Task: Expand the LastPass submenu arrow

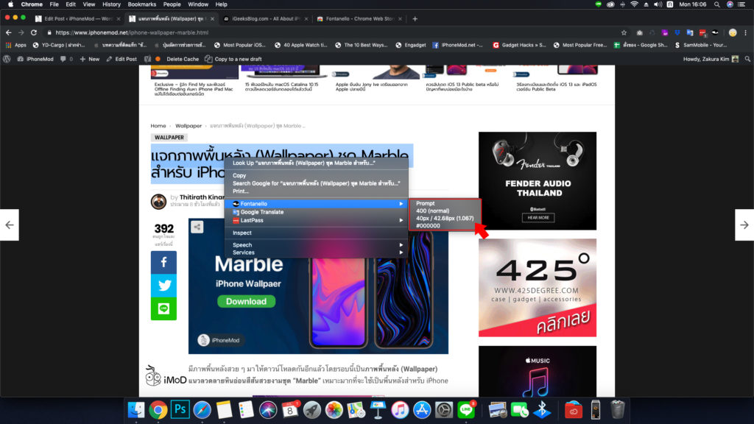Action: pyautogui.click(x=401, y=220)
